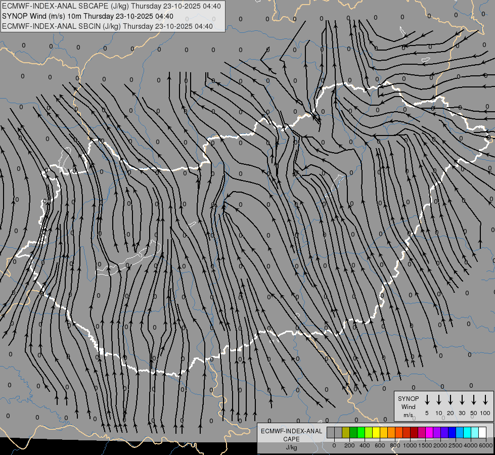Click the Lake Balaton outline on the map
This screenshot has height=455, width=495.
click(129, 258)
